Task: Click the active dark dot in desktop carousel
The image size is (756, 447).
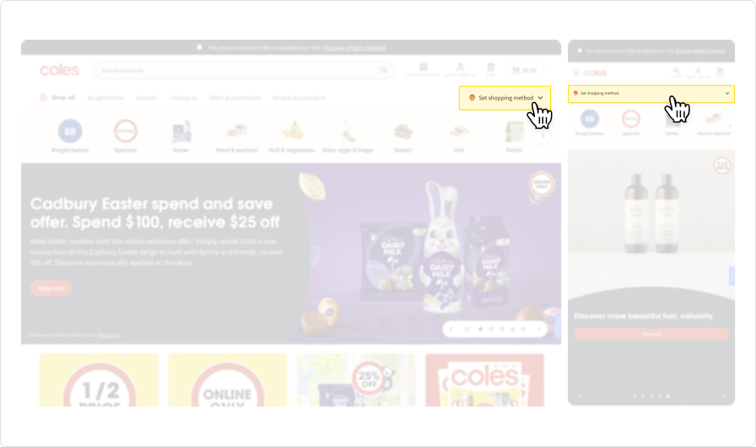Action: [x=480, y=329]
